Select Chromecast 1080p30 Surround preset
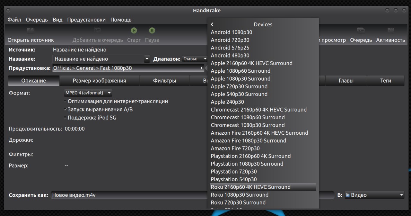Viewport: 411px width, 216px height. tap(263, 125)
